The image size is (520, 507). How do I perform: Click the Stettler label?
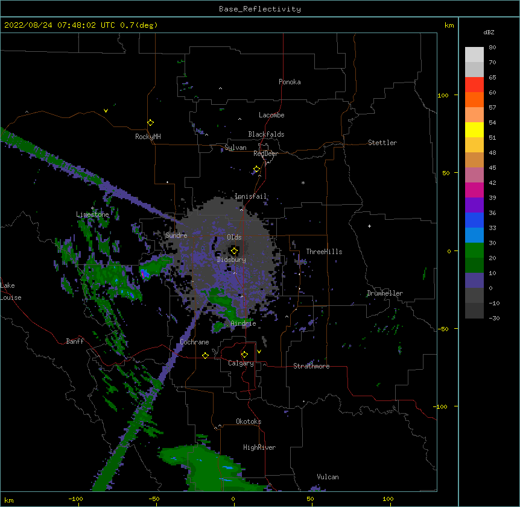click(382, 143)
